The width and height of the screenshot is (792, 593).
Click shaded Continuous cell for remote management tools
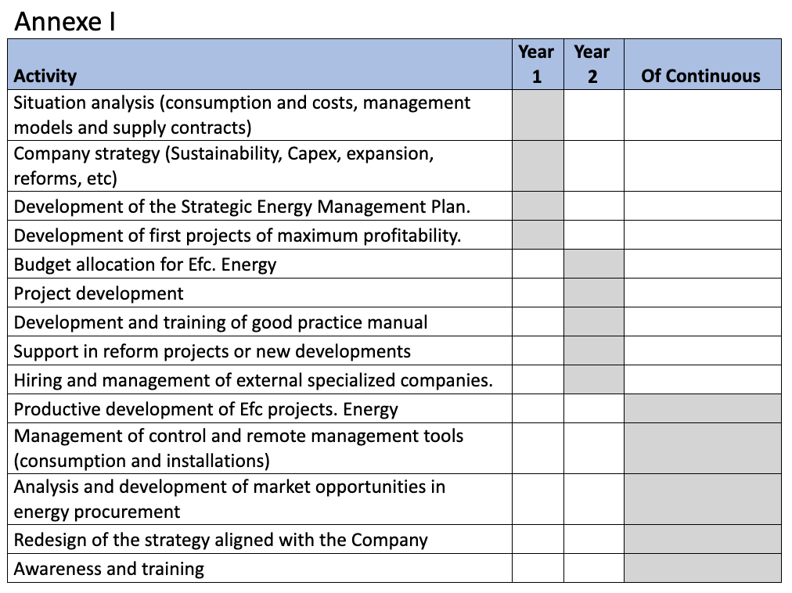(x=703, y=448)
